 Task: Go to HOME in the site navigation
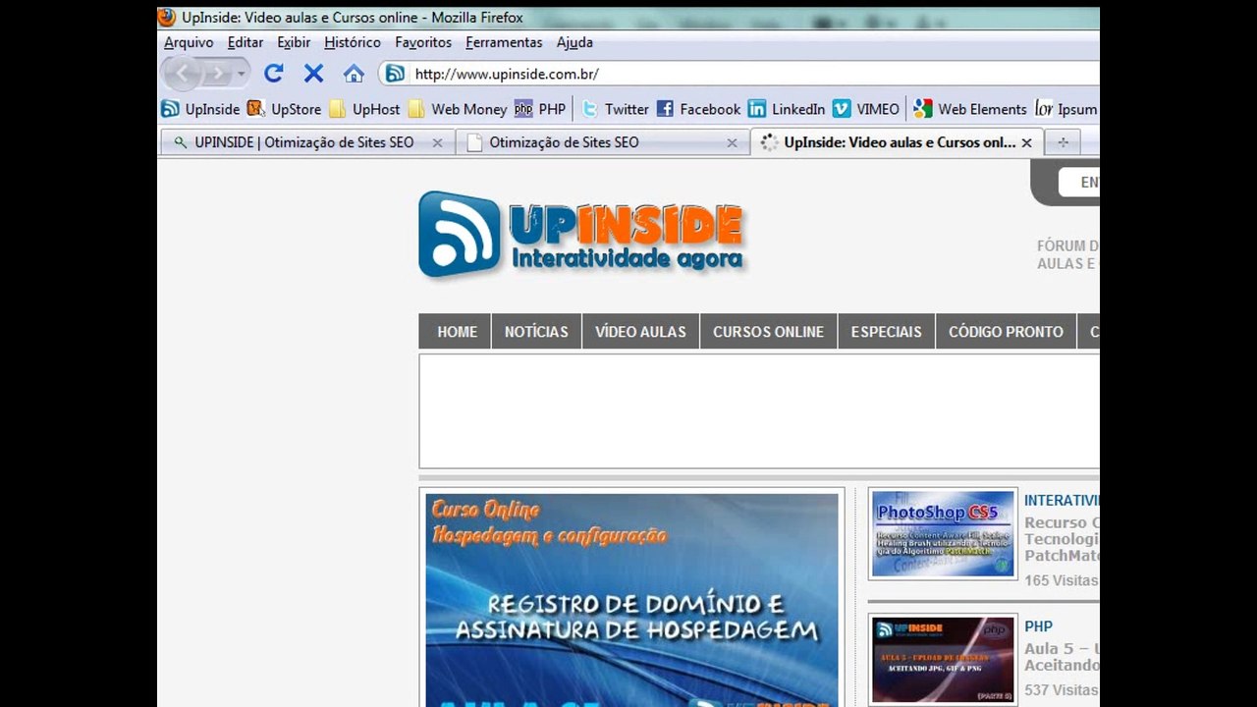click(457, 332)
